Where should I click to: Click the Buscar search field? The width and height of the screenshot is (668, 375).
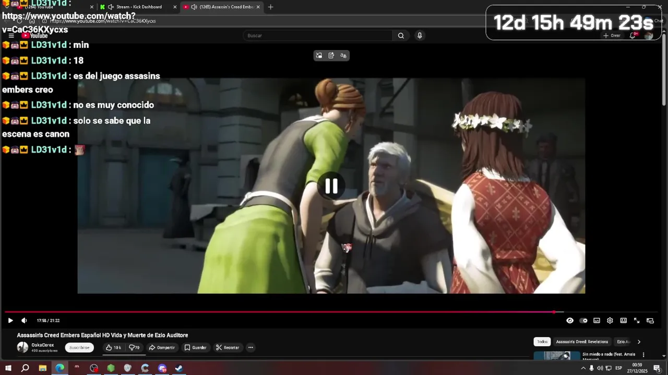[x=317, y=35]
